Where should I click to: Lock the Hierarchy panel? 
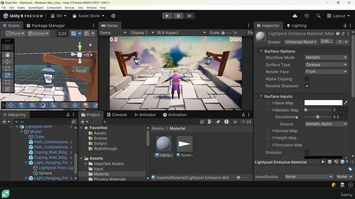68,114
